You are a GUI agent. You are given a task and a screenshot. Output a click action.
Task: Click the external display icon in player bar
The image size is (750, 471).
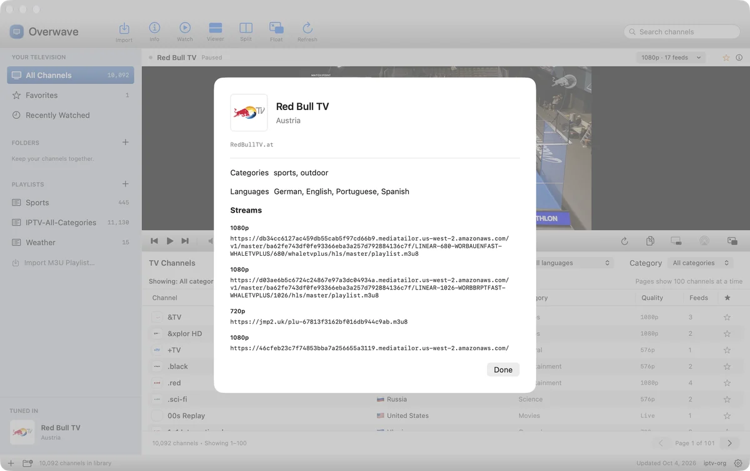point(676,241)
